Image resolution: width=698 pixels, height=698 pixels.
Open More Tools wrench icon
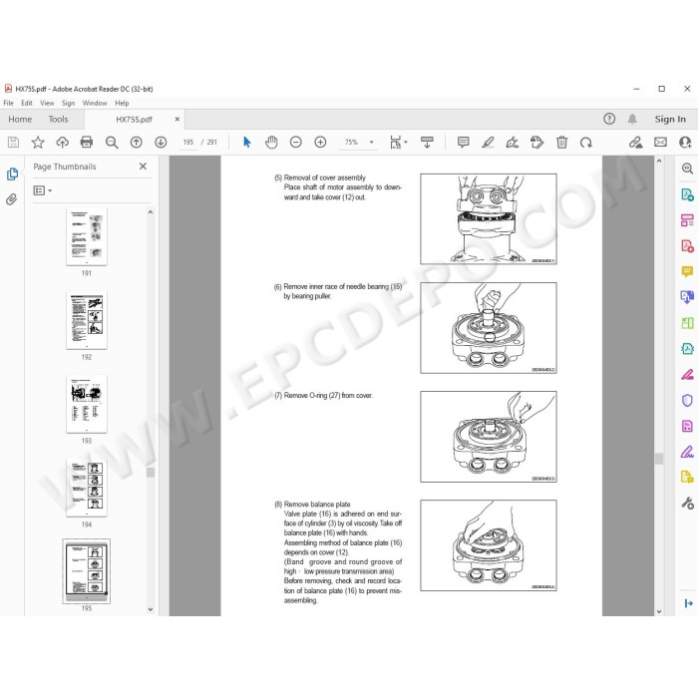(x=687, y=503)
